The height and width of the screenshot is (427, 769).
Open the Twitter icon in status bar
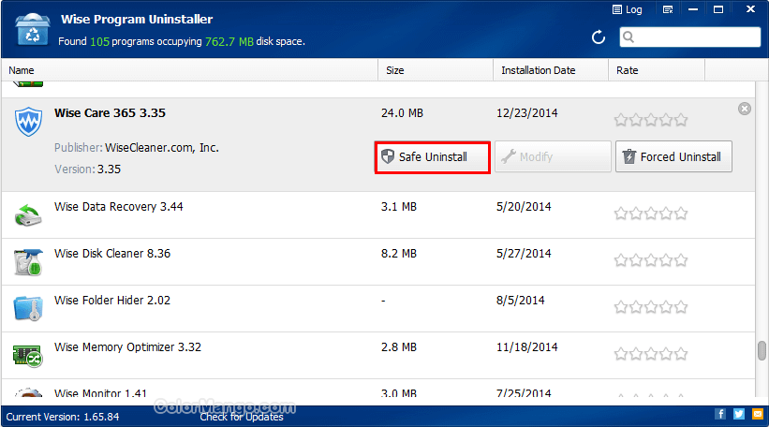[x=738, y=414]
